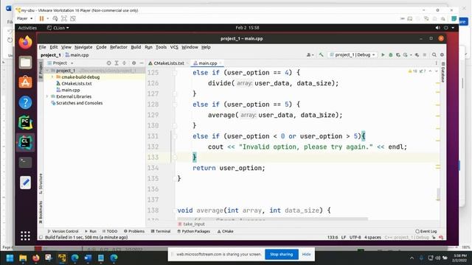Screen dimensions: 472x265
Task: Open the Database side tool window
Action: [443, 72]
